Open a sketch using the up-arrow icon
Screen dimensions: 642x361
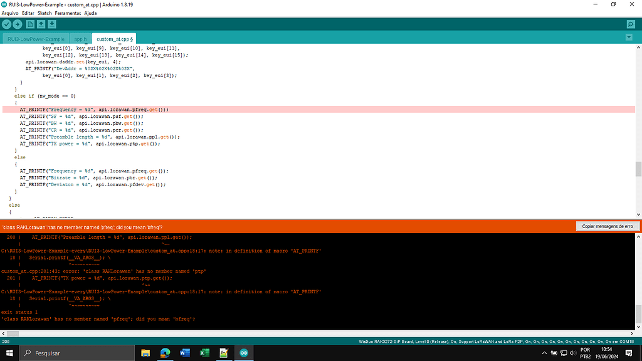click(41, 24)
